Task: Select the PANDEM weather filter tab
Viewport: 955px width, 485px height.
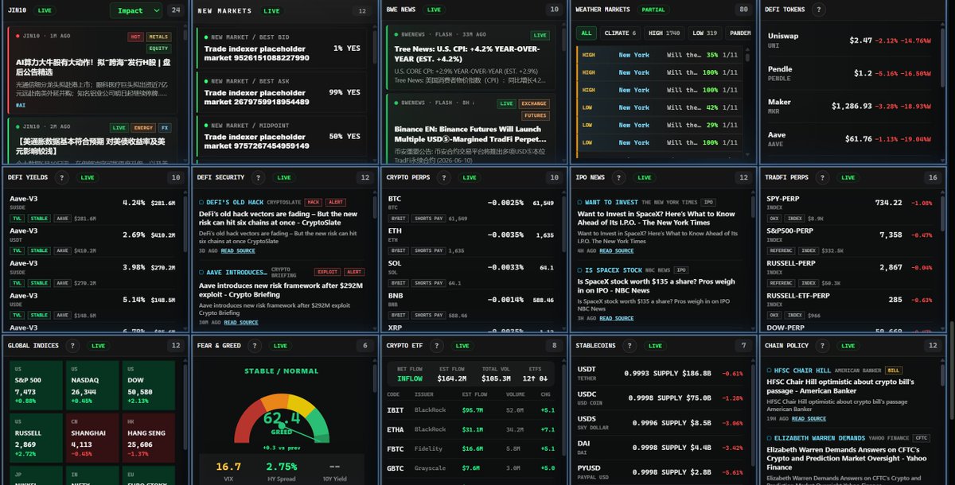Action: (739, 33)
